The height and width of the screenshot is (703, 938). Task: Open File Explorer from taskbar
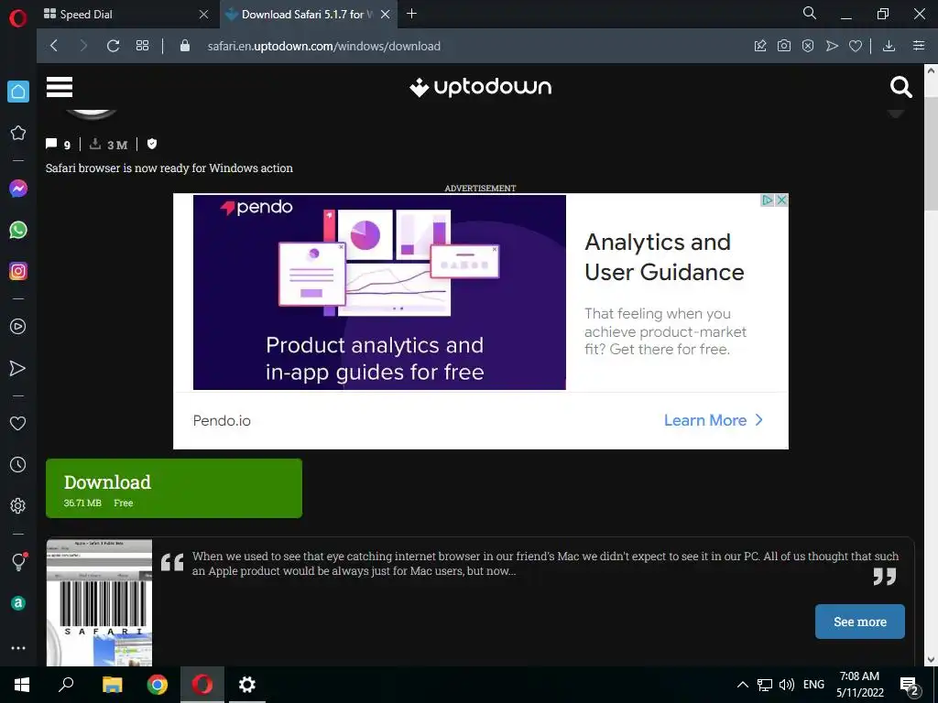pyautogui.click(x=112, y=685)
